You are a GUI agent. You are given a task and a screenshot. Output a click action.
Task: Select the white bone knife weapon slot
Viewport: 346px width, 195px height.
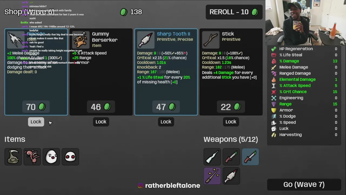tap(212, 157)
